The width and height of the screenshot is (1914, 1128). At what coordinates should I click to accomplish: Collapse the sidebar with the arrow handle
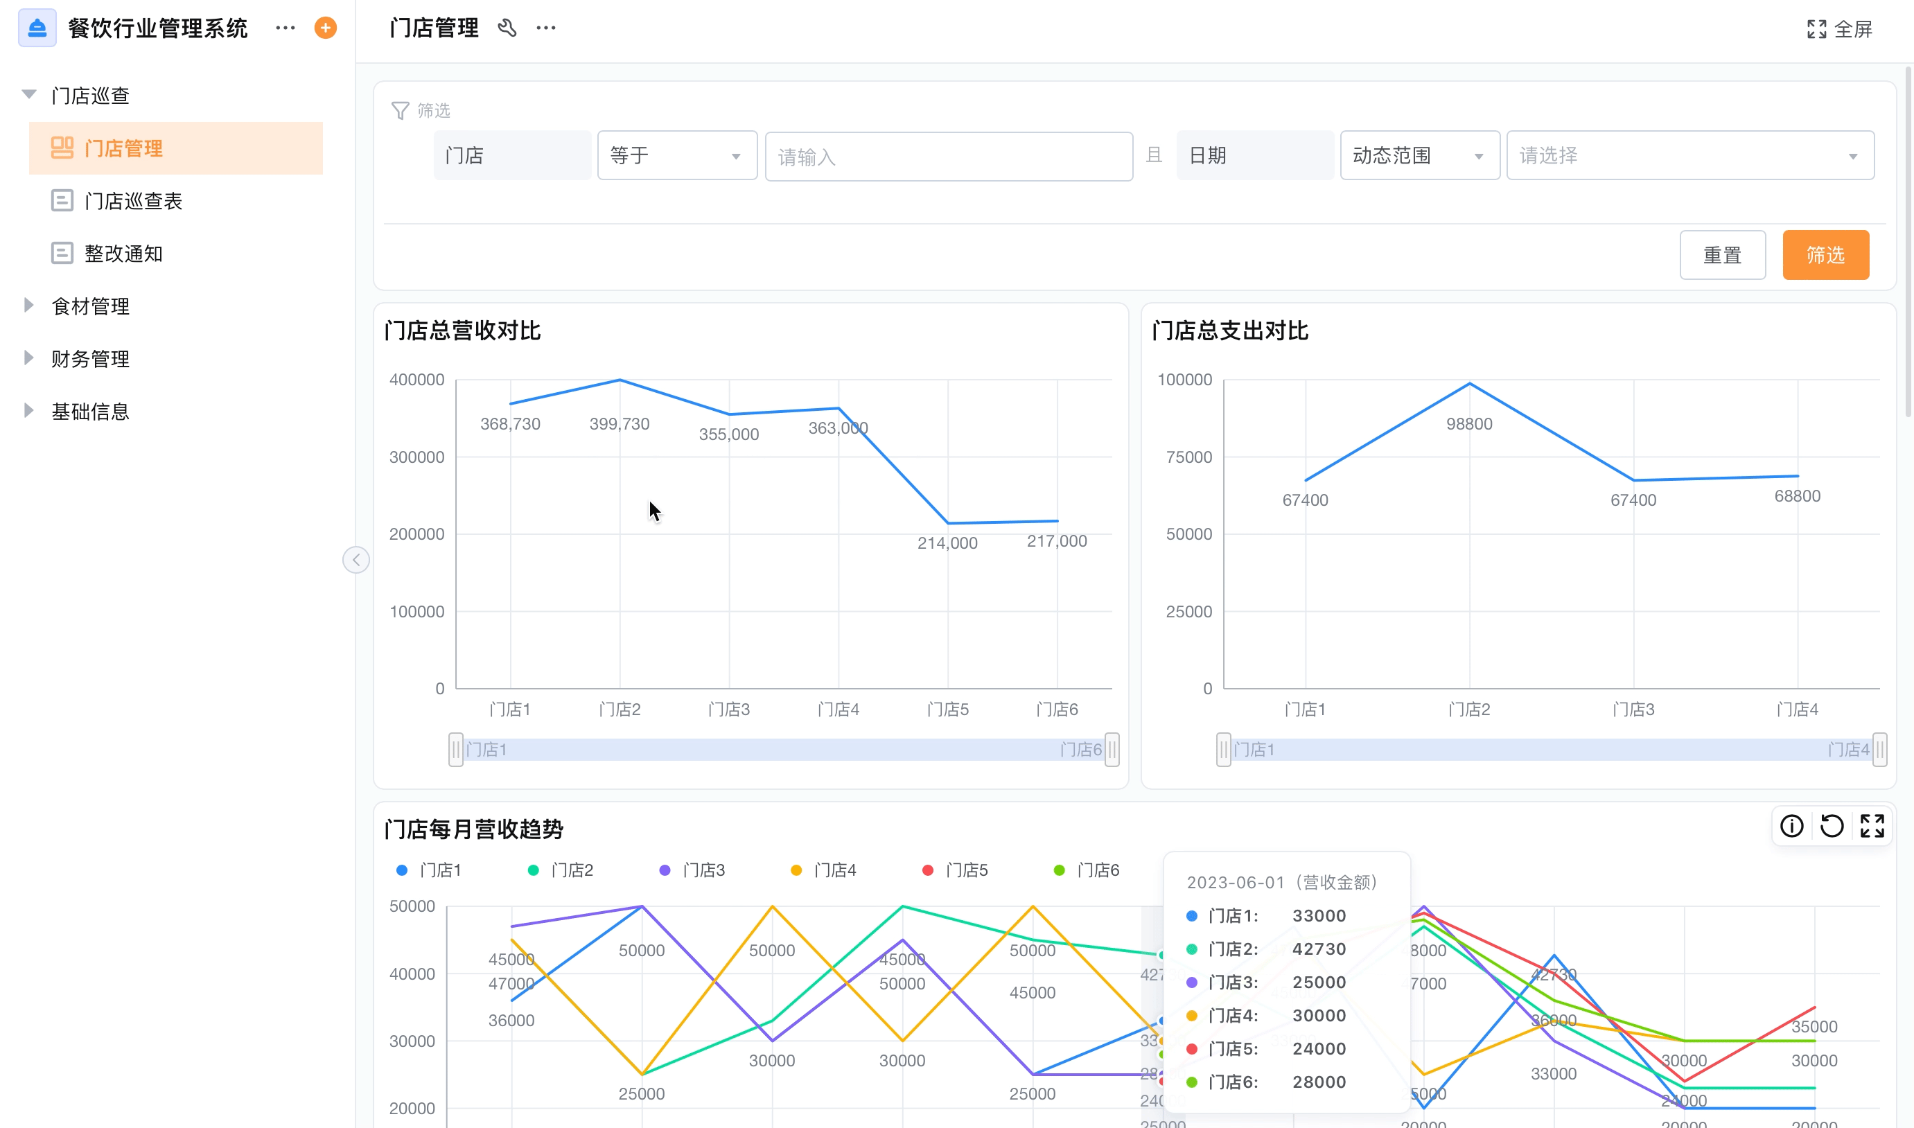pos(355,561)
